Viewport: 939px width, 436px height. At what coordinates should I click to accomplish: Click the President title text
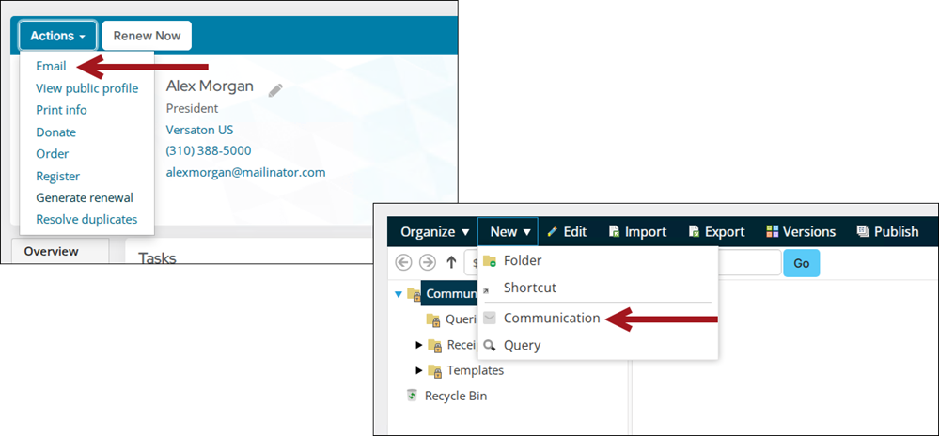pos(192,108)
